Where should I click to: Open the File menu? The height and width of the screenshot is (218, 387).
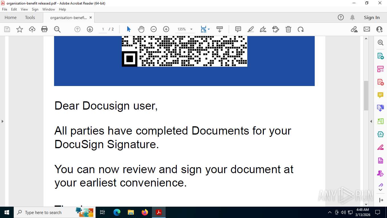(x=5, y=9)
